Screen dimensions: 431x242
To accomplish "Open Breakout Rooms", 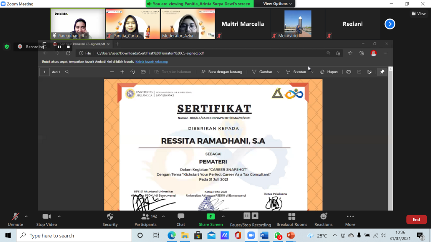I will tap(292, 220).
